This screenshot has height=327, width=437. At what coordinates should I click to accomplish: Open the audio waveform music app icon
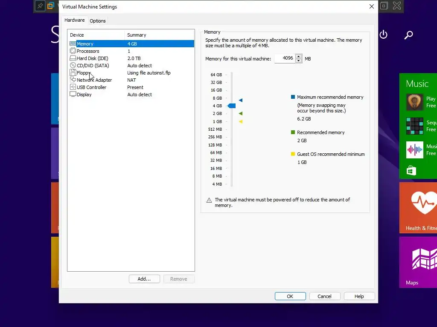(414, 150)
